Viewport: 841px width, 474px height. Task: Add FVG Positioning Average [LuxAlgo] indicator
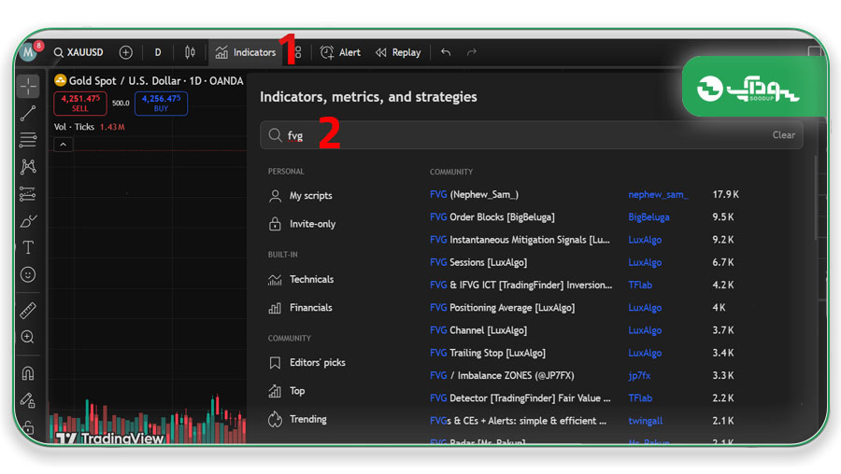click(x=502, y=307)
